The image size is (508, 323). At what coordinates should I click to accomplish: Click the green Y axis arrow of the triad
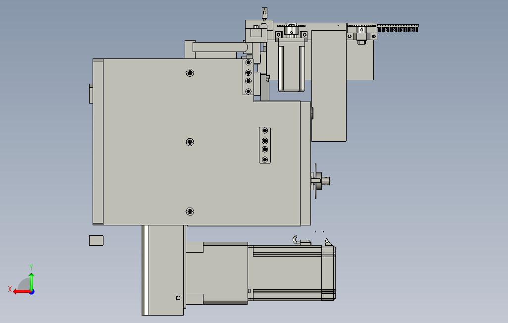click(x=31, y=281)
